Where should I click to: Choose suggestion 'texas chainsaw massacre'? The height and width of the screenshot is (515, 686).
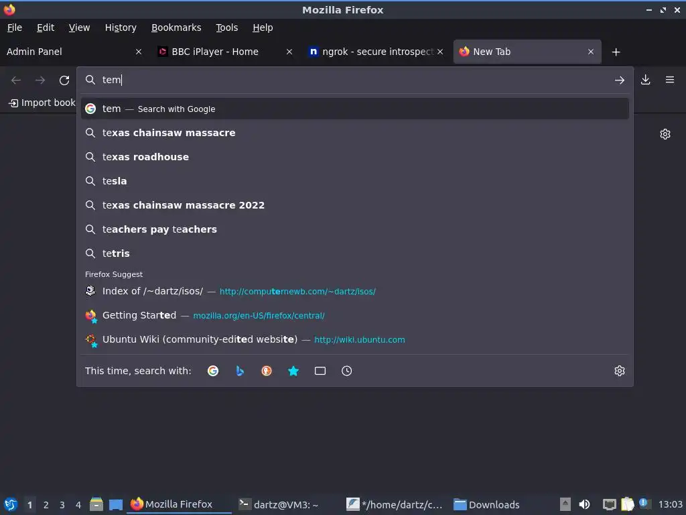[x=355, y=133]
